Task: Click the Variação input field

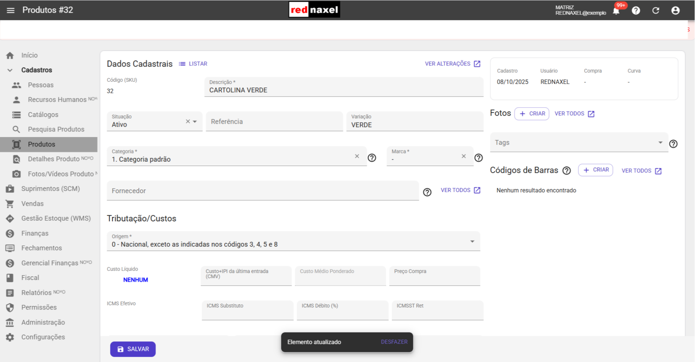Action: 415,122
